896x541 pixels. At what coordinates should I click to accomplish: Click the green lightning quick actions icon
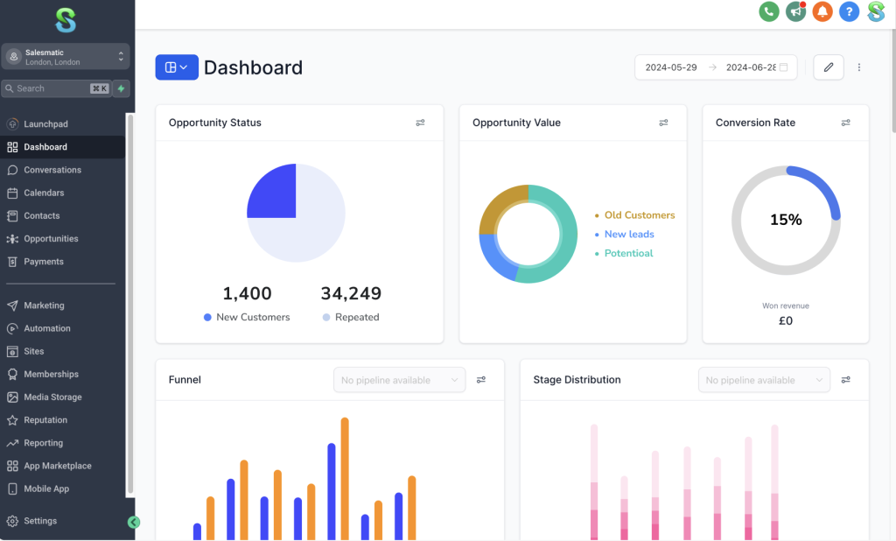[x=121, y=88]
